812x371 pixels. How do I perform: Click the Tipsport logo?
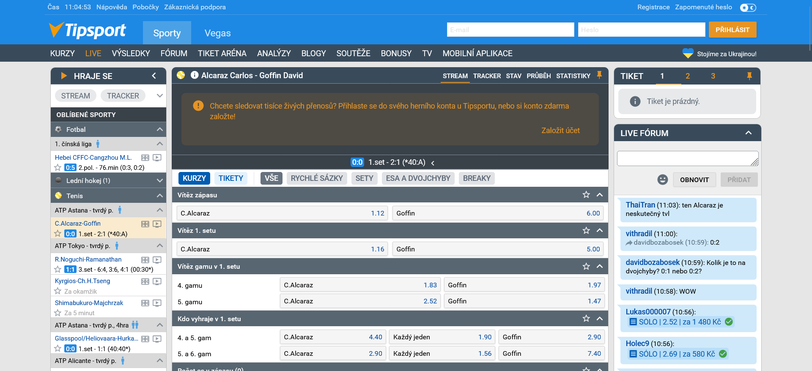coord(88,30)
